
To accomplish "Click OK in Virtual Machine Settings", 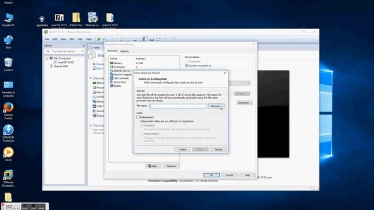I will 212,175.
